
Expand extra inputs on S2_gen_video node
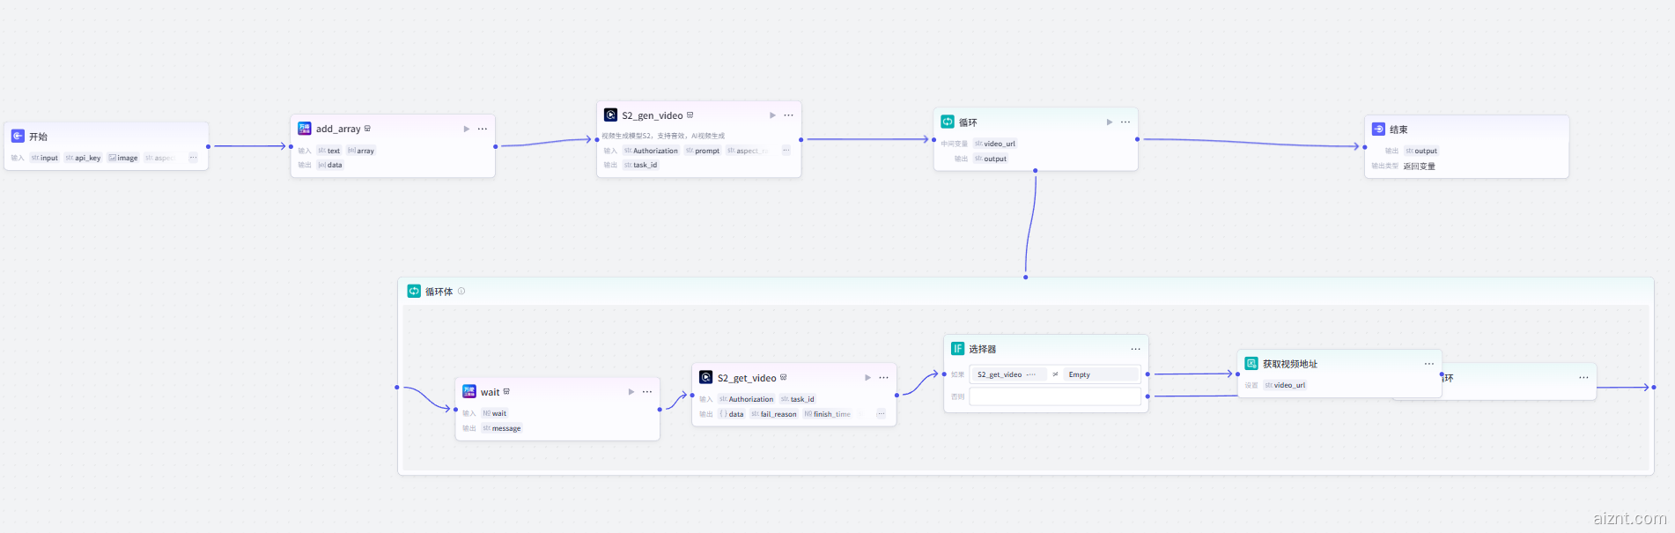[x=786, y=151]
